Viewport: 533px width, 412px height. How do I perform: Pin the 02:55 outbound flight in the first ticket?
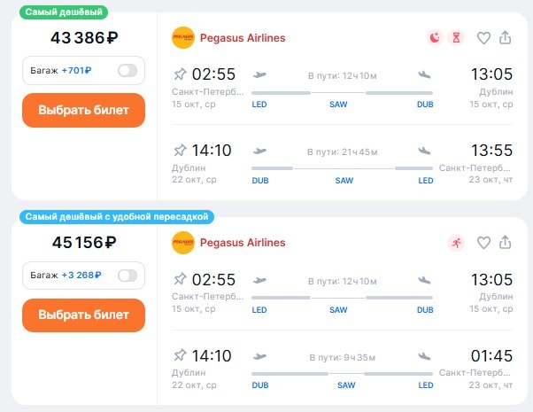pos(181,74)
